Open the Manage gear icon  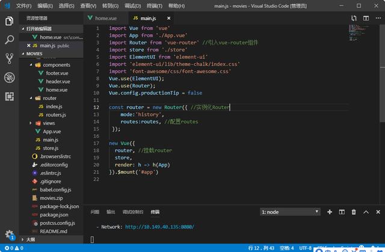coord(9,235)
